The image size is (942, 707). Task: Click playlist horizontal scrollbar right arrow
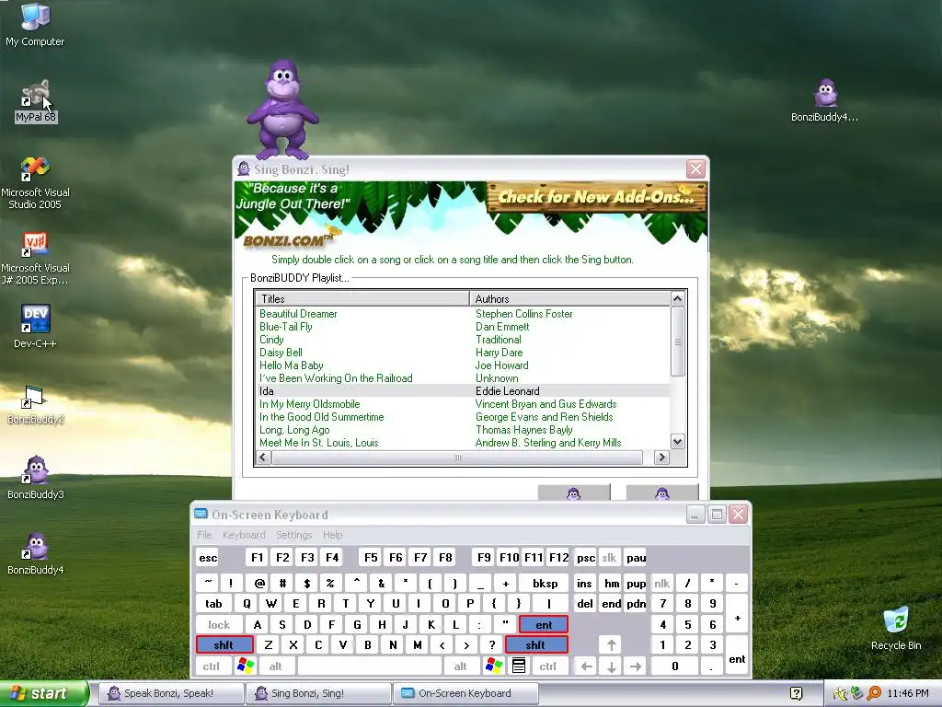point(661,458)
